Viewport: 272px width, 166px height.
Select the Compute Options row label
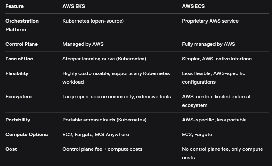(x=26, y=135)
